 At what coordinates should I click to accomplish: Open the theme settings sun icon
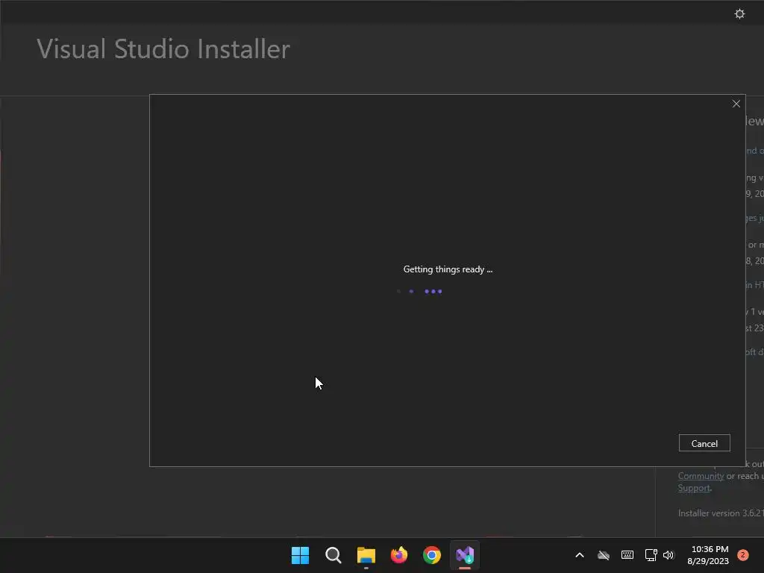pos(739,13)
